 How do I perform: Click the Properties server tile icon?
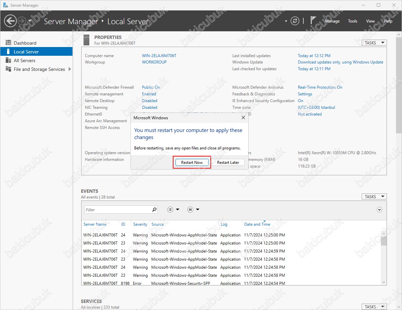pyautogui.click(x=87, y=40)
